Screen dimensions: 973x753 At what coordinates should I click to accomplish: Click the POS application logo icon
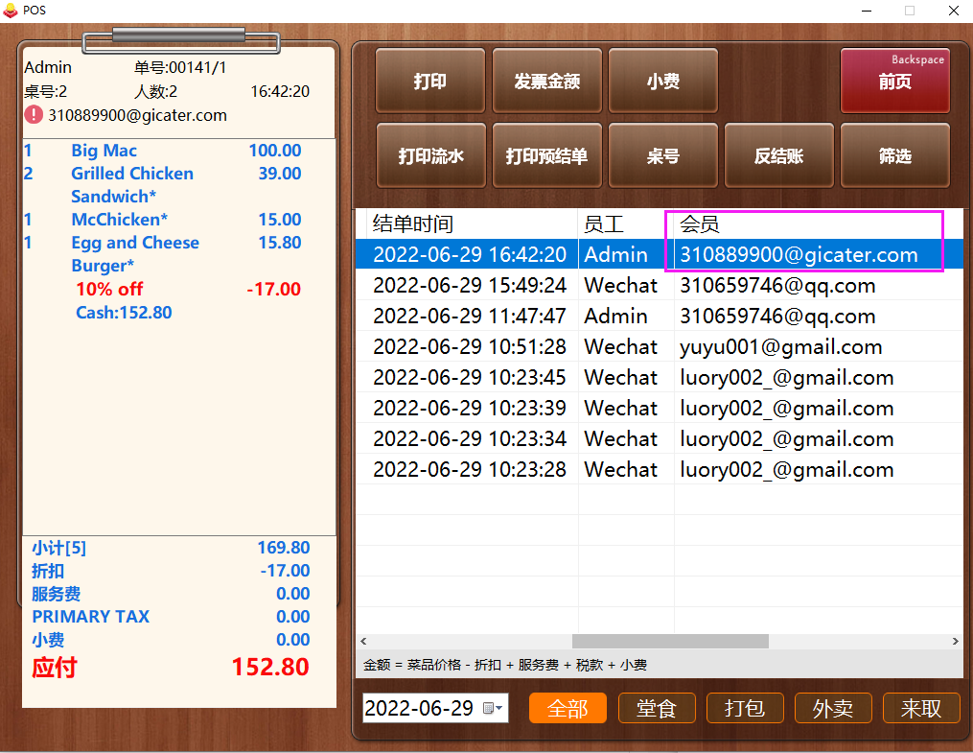(11, 10)
